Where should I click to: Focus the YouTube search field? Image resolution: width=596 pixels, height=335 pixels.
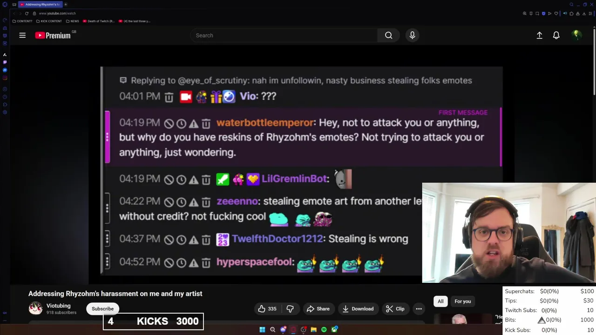[x=284, y=35]
